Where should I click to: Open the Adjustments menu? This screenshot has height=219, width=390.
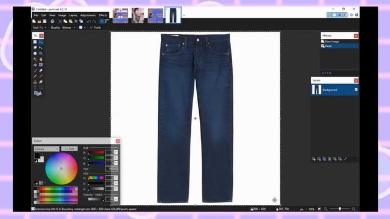coord(88,15)
